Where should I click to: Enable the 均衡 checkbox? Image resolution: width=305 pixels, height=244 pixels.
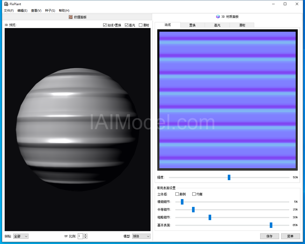[x=194, y=194]
